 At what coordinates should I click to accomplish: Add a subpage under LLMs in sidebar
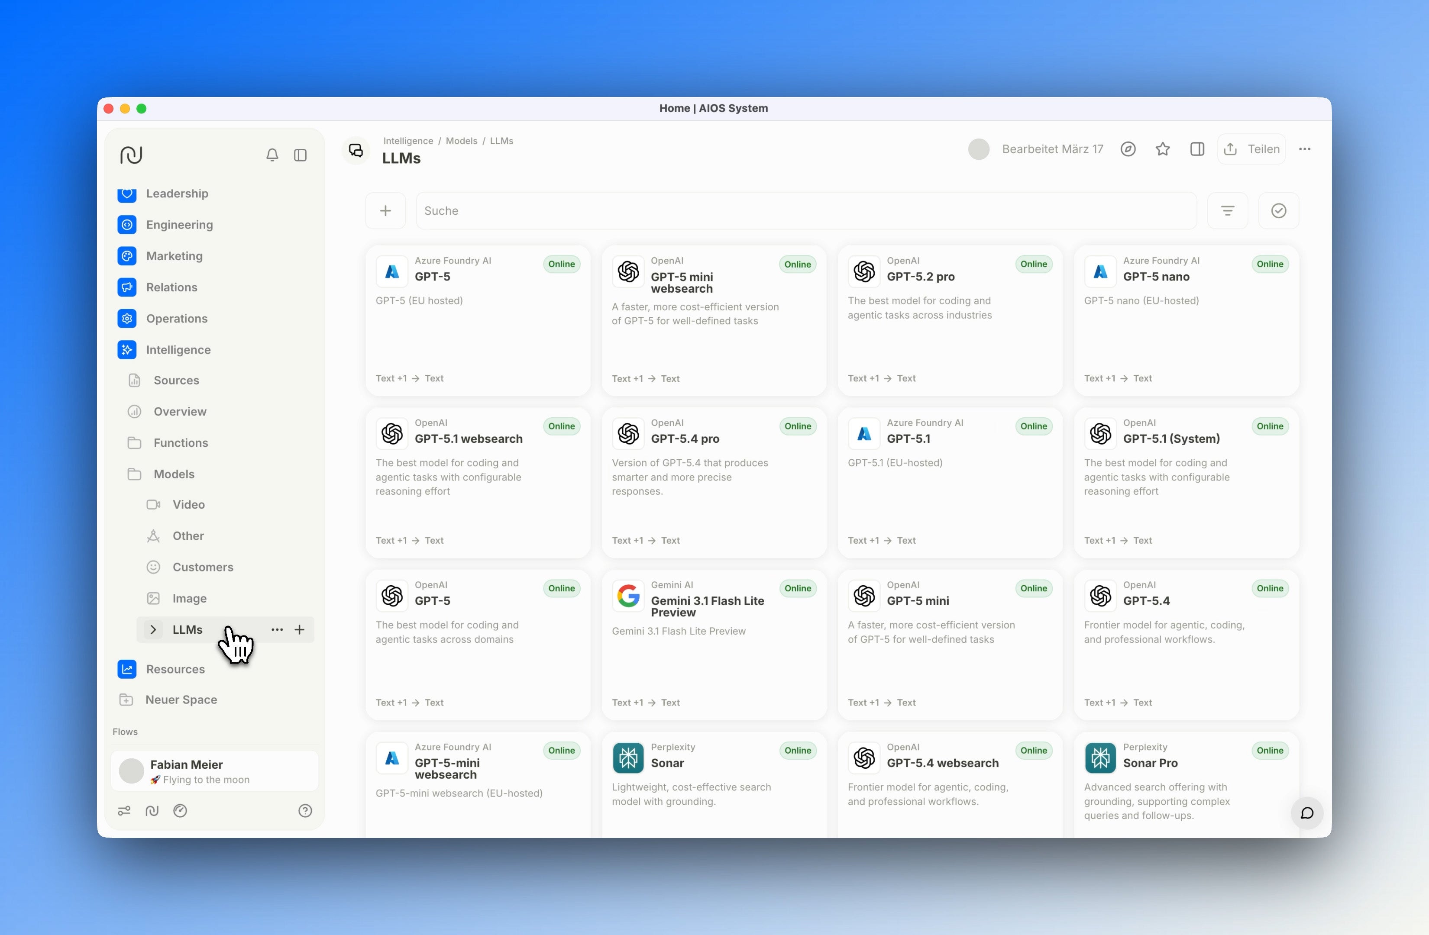300,629
